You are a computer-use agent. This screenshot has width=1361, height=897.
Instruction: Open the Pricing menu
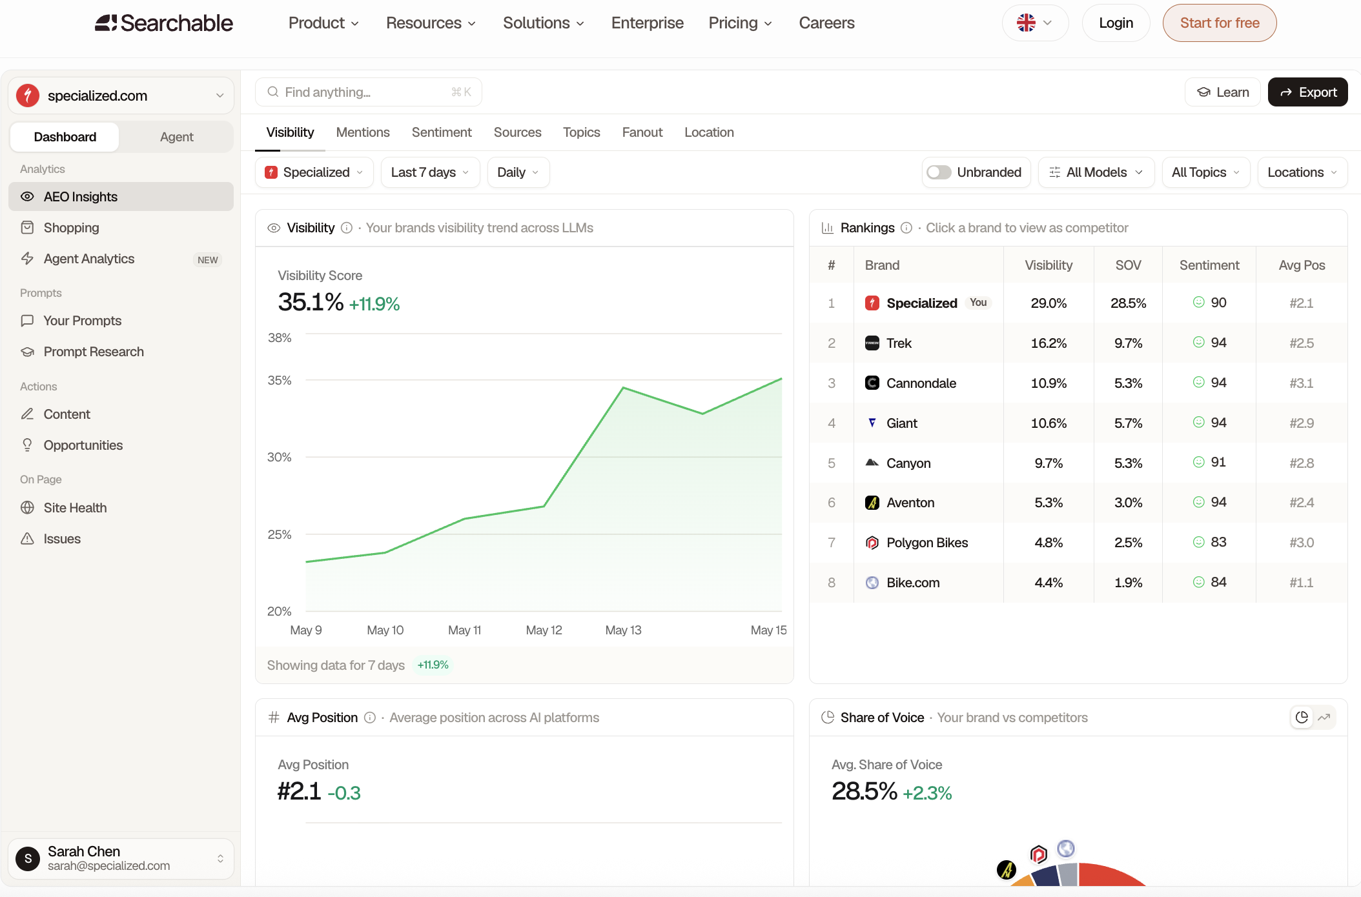tap(741, 23)
